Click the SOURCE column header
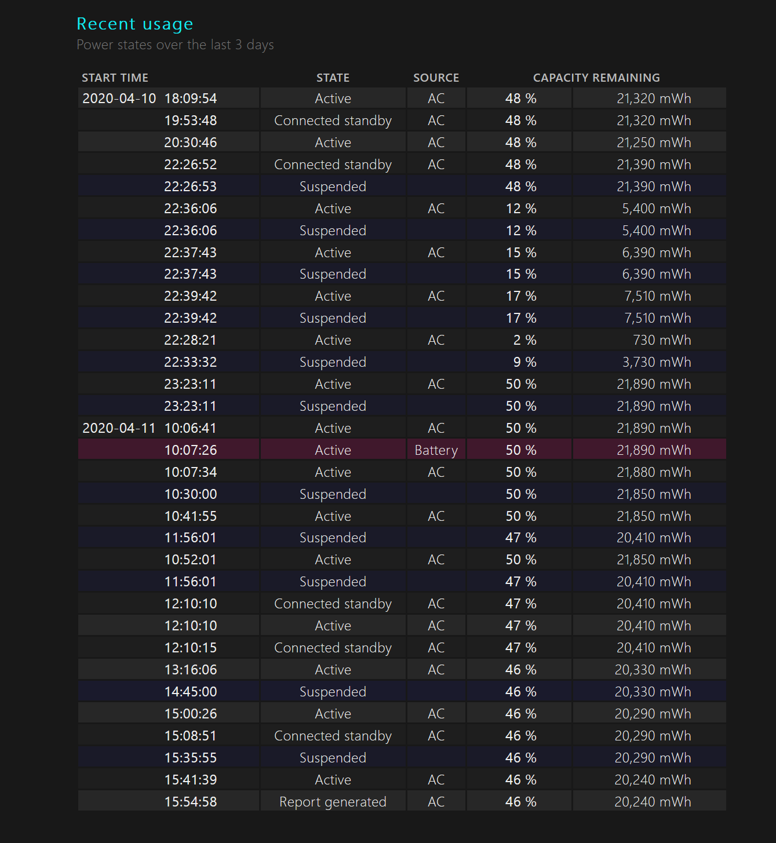Viewport: 776px width, 843px height. [x=436, y=78]
